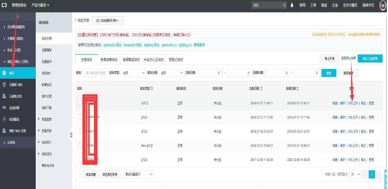Click blue 搜索 button in filters

(329, 73)
